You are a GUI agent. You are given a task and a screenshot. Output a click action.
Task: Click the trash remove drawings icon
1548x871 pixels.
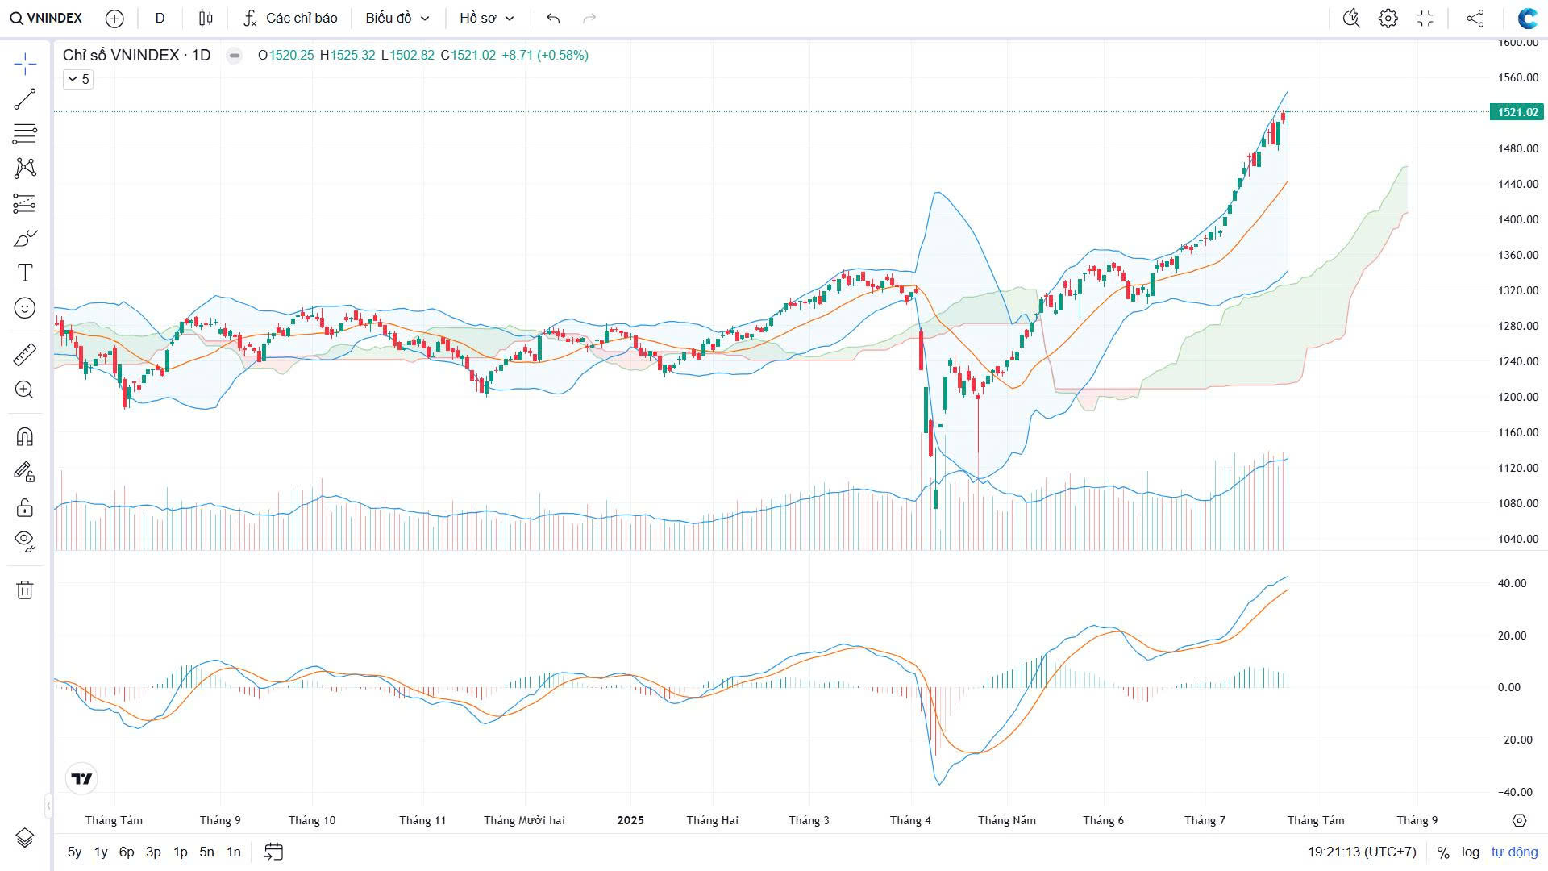25,590
